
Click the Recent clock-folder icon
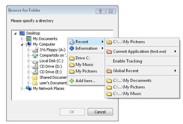72,42
